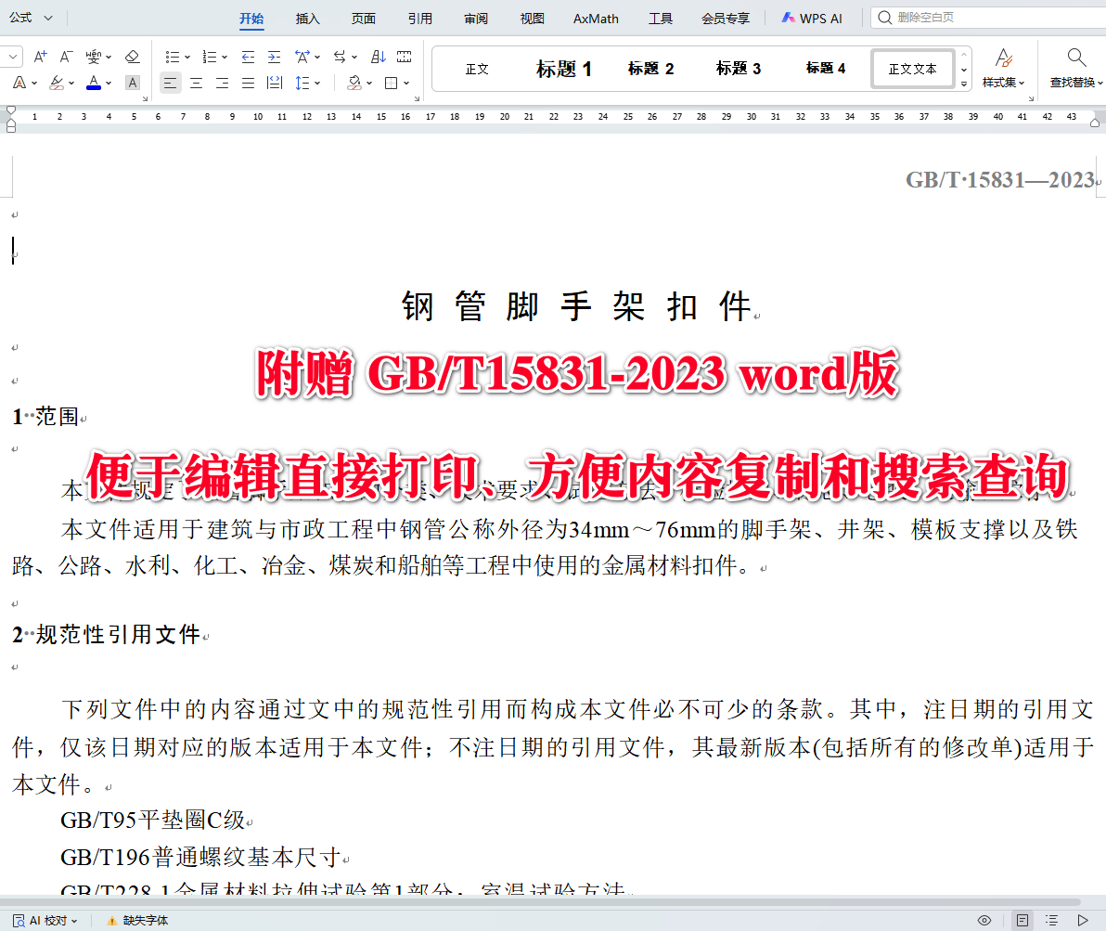Apply bullet list formatting

coord(174,57)
